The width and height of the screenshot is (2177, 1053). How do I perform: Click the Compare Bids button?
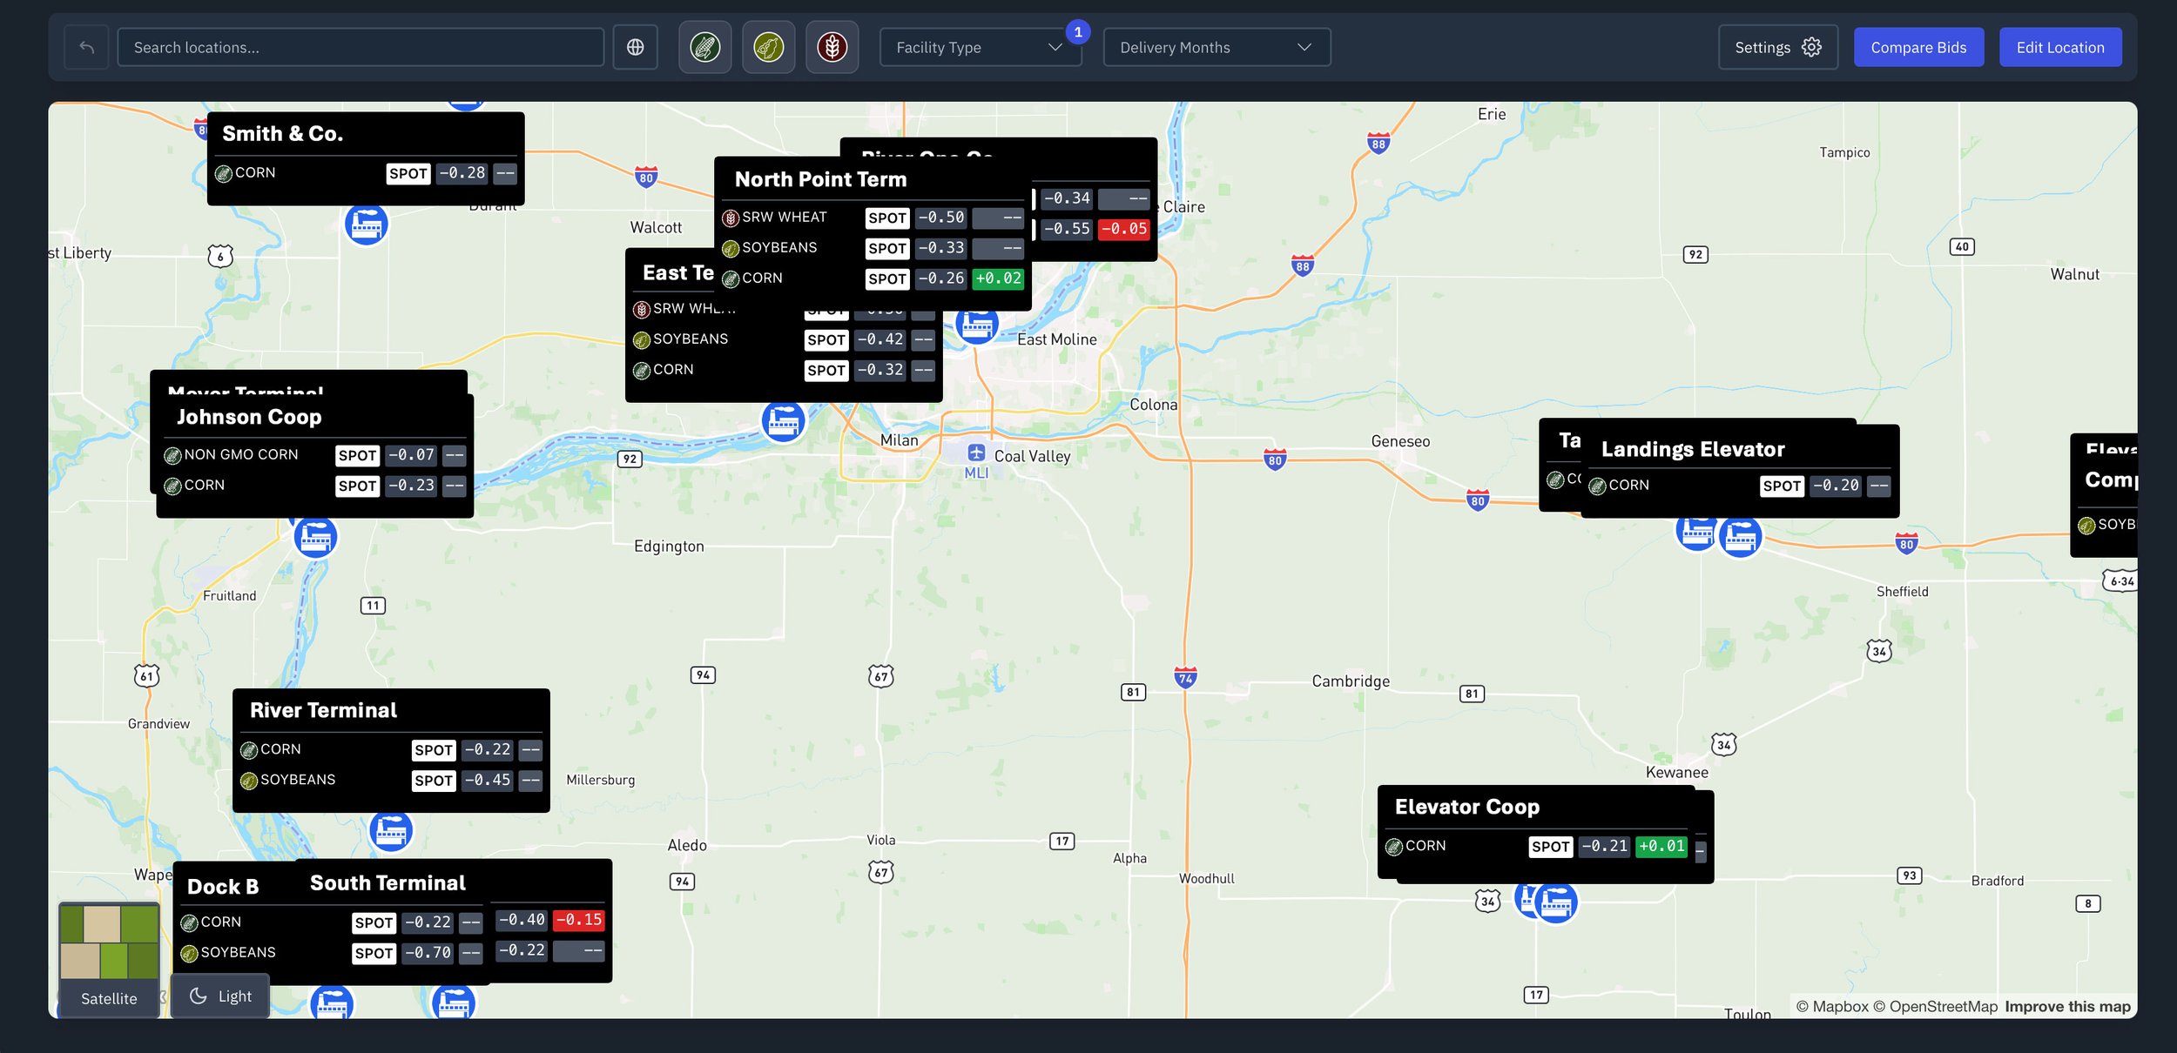[x=1918, y=47]
